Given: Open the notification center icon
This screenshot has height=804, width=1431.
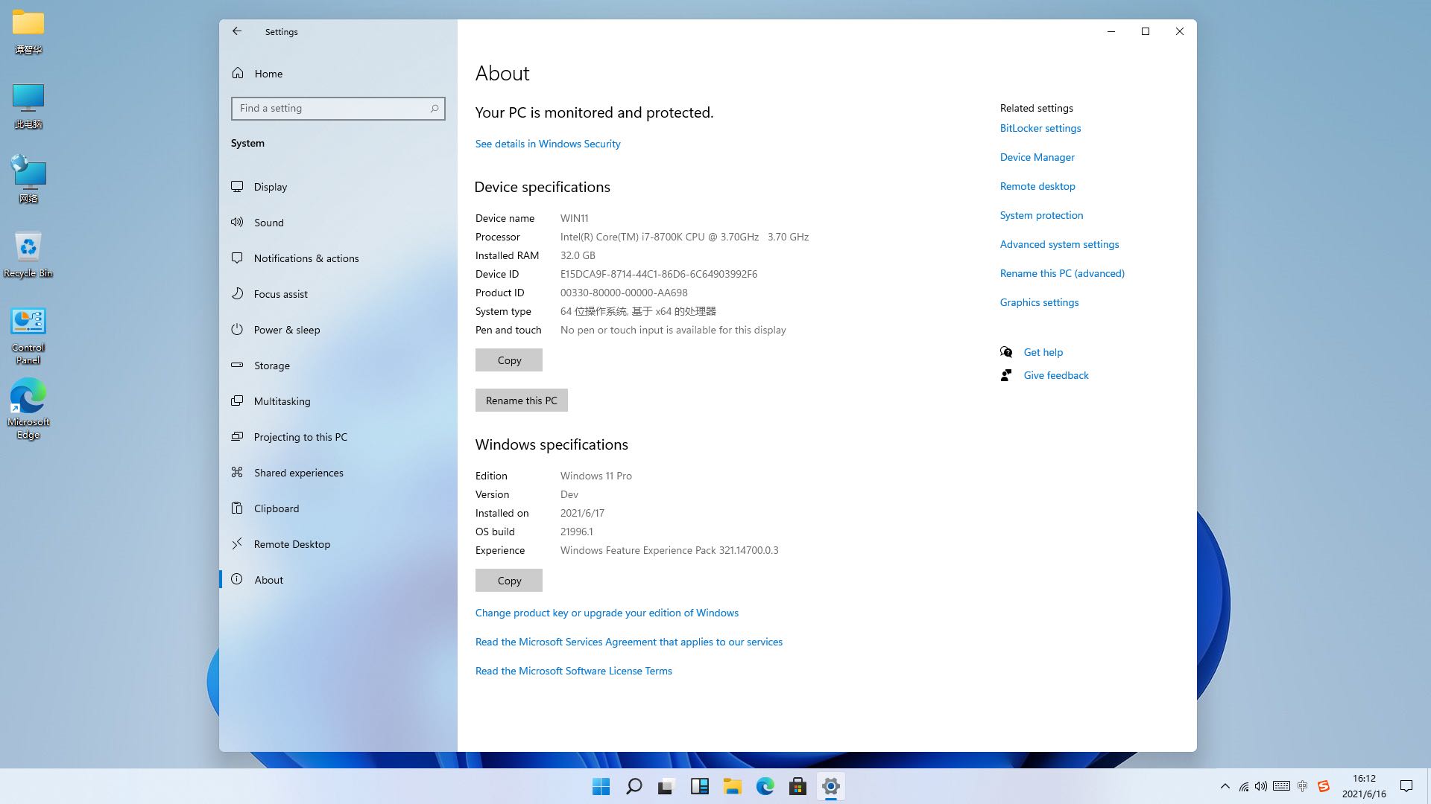Looking at the screenshot, I should coord(1406,786).
